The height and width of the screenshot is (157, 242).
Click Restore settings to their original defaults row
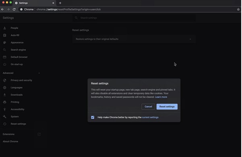(134, 39)
